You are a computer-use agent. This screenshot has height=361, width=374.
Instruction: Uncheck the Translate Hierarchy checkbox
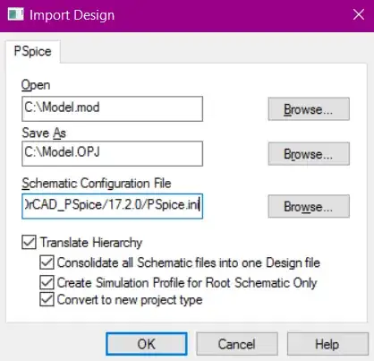[29, 242]
